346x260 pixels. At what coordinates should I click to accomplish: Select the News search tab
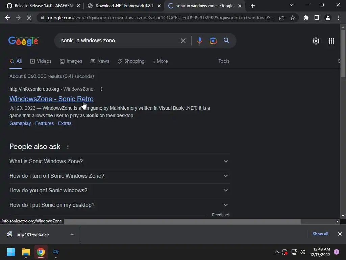coord(100,61)
